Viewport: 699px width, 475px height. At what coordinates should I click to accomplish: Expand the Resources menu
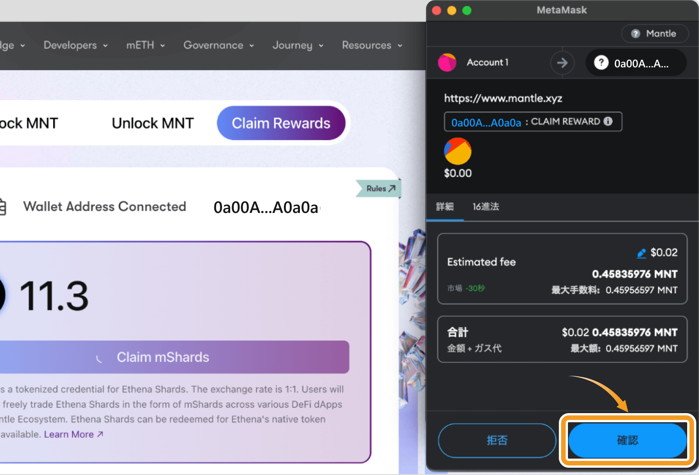point(372,45)
